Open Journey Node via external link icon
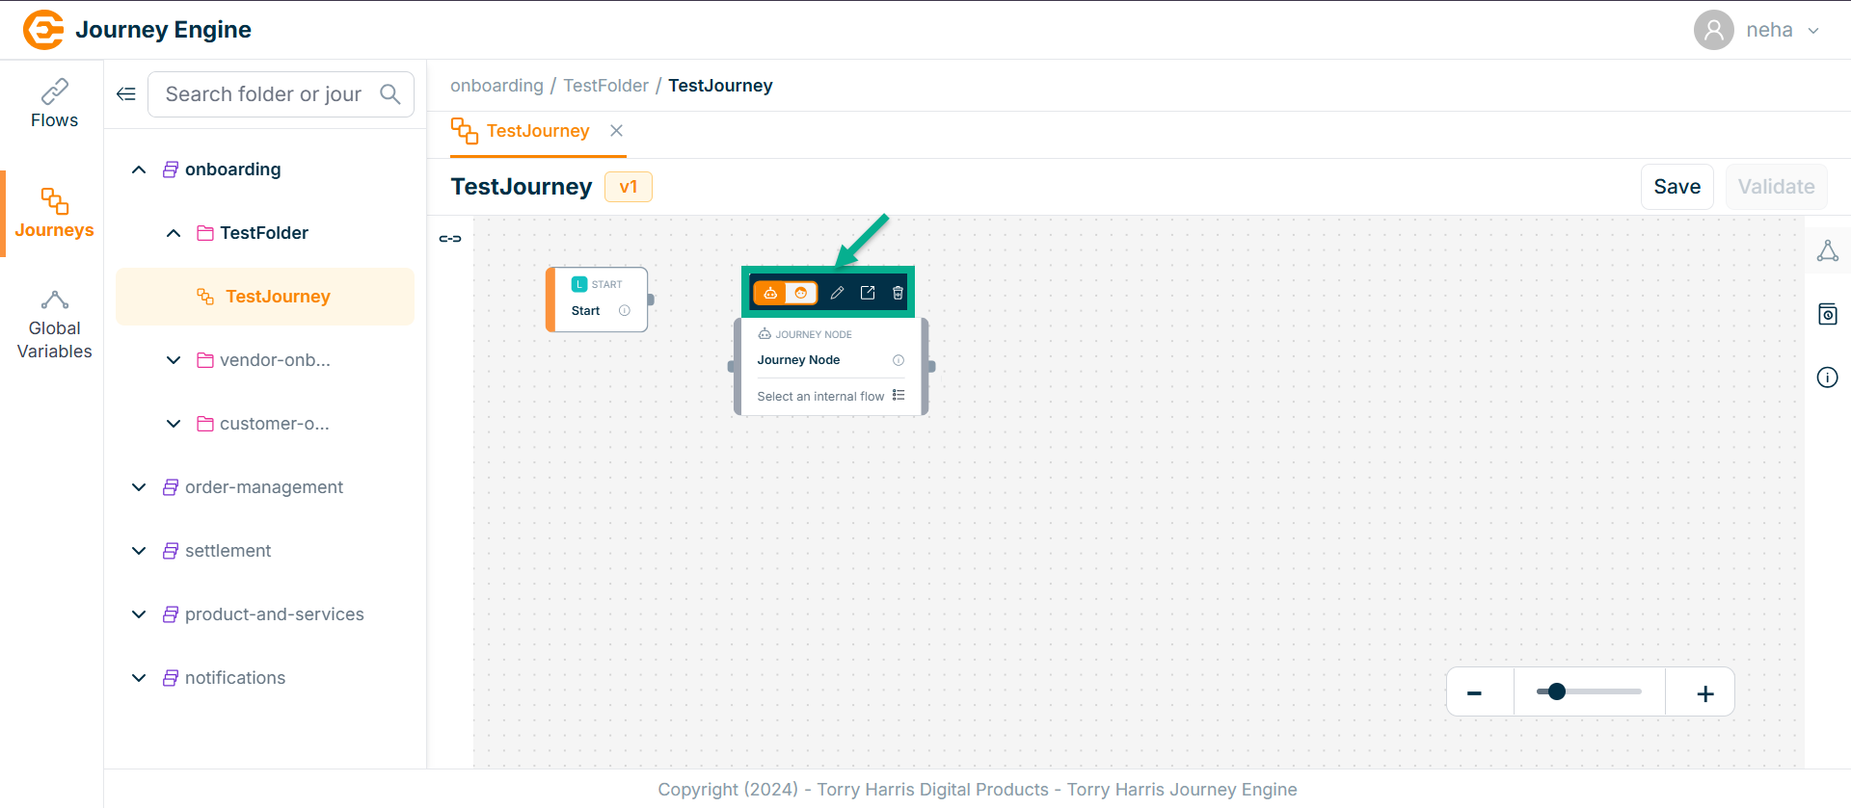The image size is (1851, 808). tap(868, 293)
